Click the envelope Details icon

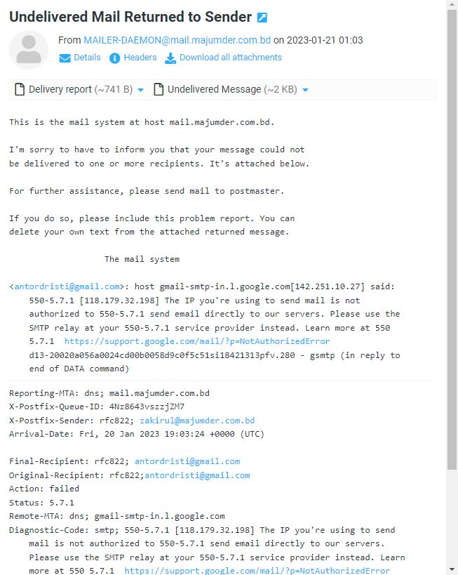pyautogui.click(x=65, y=58)
